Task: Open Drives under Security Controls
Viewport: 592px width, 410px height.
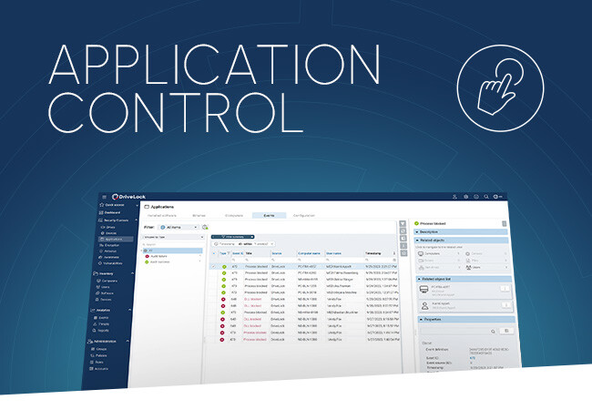Action: [x=108, y=227]
